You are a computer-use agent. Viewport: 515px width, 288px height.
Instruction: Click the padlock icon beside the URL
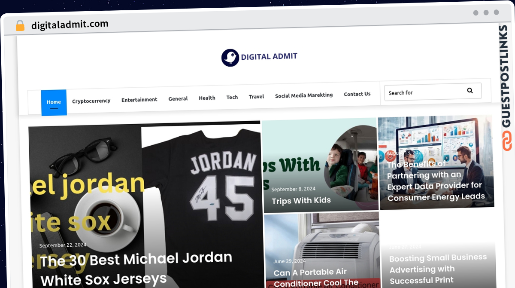(x=20, y=26)
